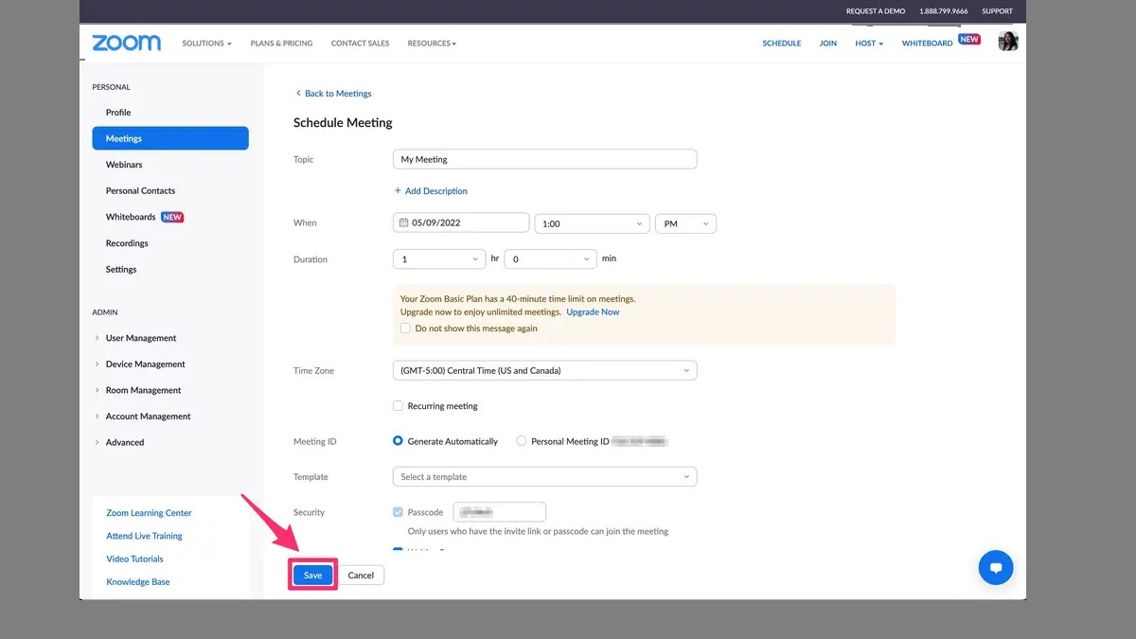Screen dimensions: 1136x639
Task: Click the back arrow to Meetings
Action: click(298, 94)
